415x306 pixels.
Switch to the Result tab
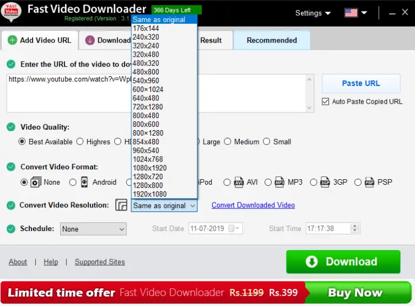pyautogui.click(x=215, y=40)
